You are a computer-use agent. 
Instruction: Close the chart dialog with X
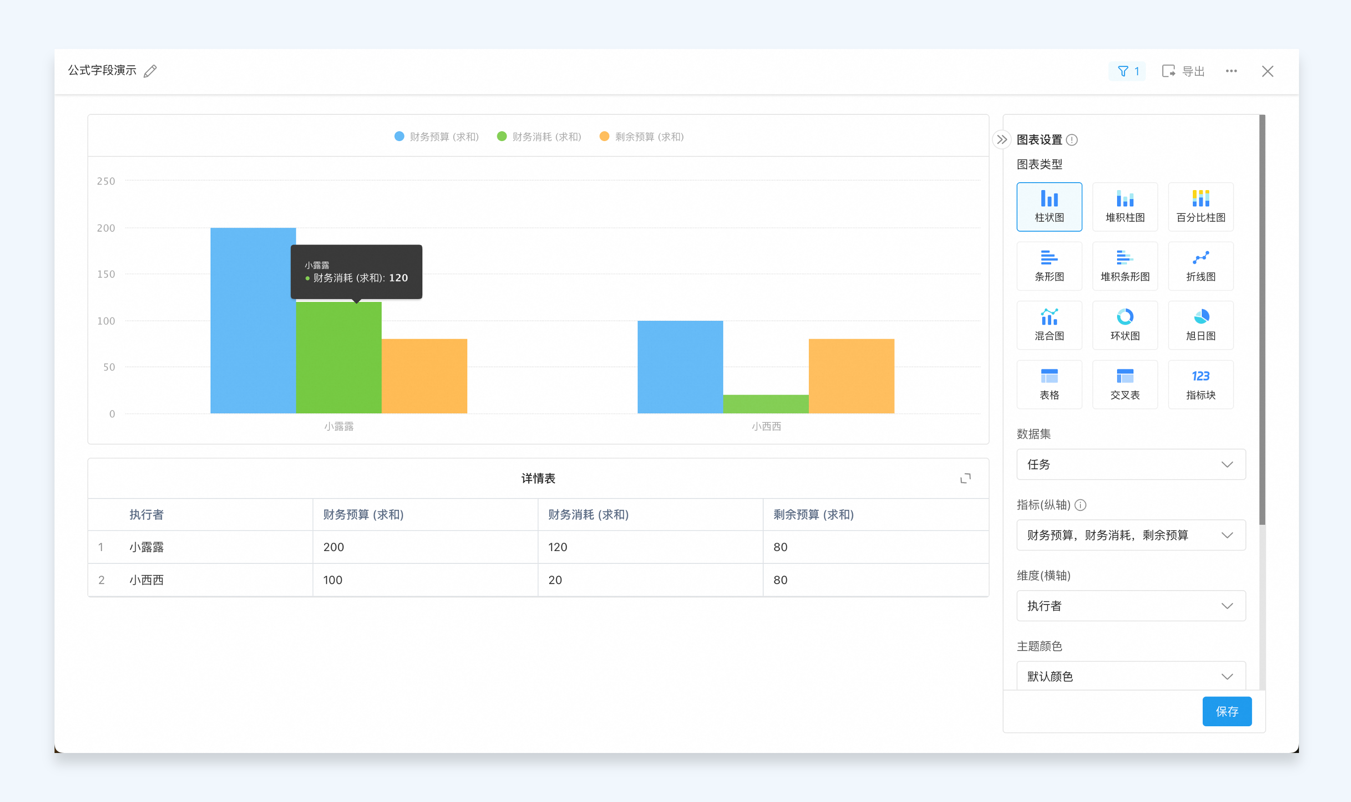tap(1268, 71)
